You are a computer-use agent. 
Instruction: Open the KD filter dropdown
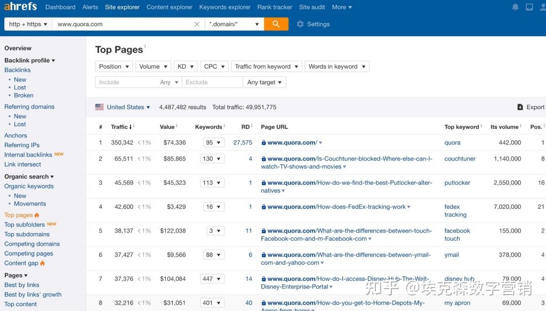tap(186, 67)
